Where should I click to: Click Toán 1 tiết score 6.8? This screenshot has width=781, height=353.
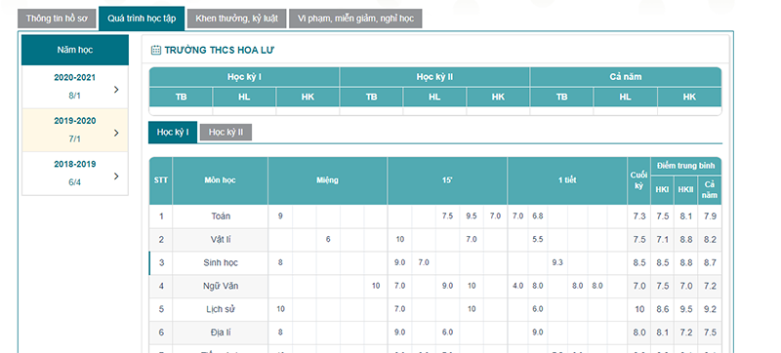coord(538,216)
